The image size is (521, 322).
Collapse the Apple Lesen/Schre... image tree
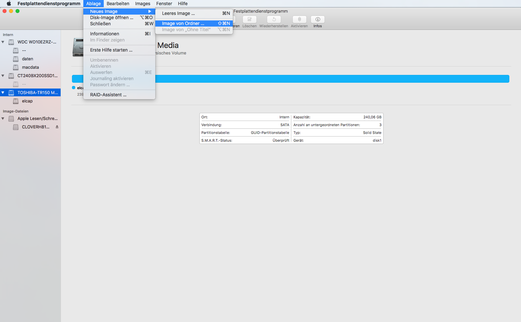[x=3, y=118]
